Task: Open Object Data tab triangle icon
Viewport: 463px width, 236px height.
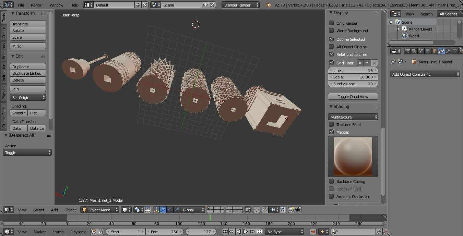Action: [x=455, y=51]
